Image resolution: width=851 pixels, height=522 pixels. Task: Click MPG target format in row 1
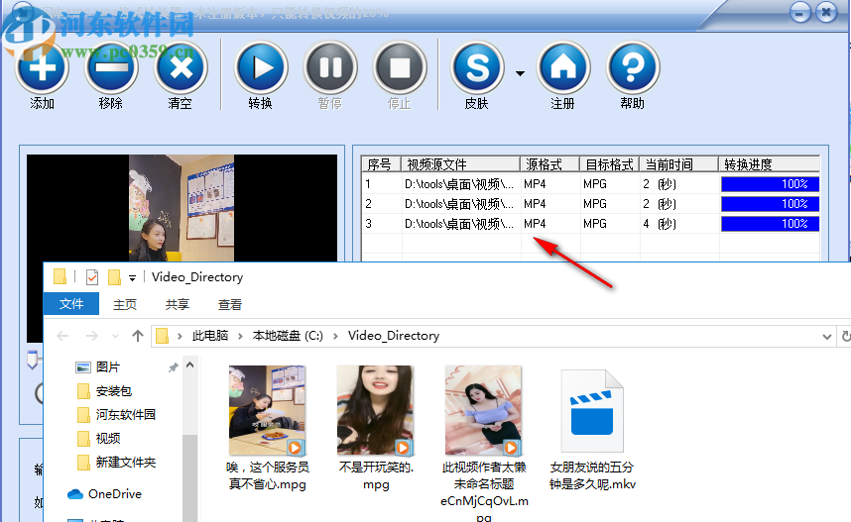click(x=595, y=184)
